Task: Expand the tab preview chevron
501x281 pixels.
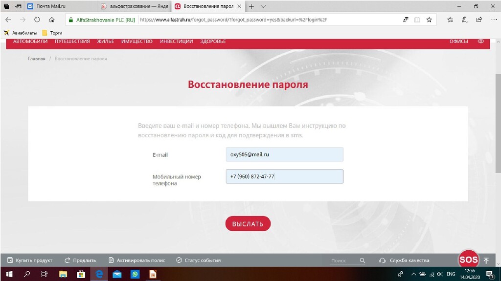Action: pos(263,6)
